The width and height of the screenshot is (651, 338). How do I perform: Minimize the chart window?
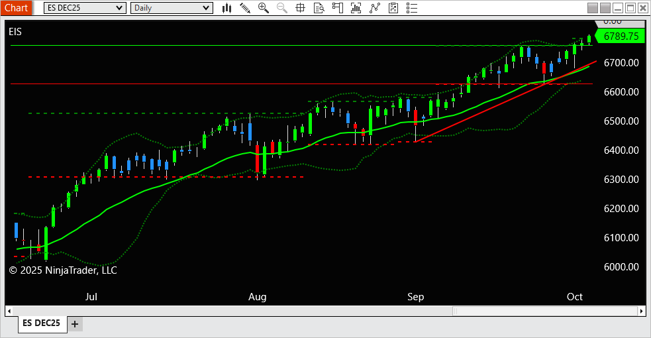pyautogui.click(x=618, y=8)
